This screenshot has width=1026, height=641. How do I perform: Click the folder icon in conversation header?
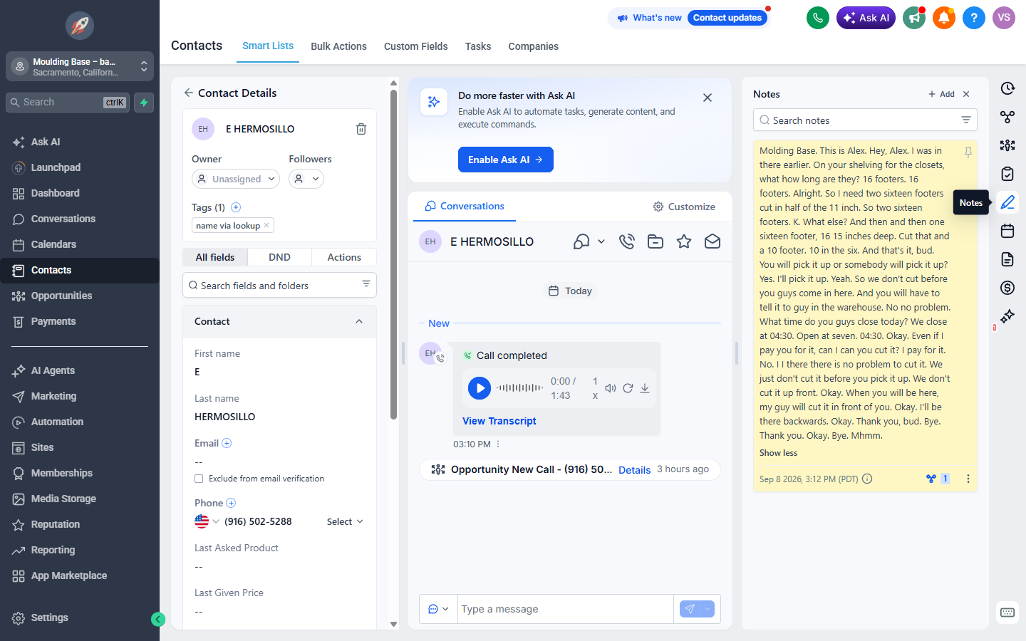point(655,241)
